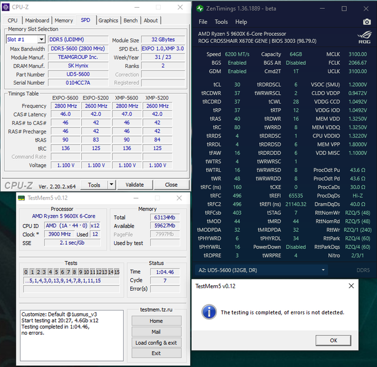Click the Exit button in TestMem5
This screenshot has height=367, width=377.
point(156,353)
